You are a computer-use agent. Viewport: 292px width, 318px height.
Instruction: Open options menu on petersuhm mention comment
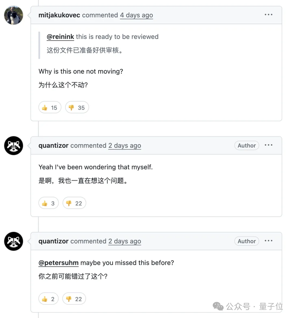268,241
